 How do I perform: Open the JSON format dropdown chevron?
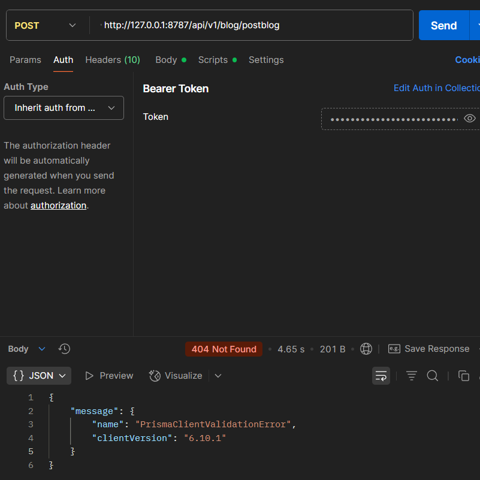pos(62,376)
